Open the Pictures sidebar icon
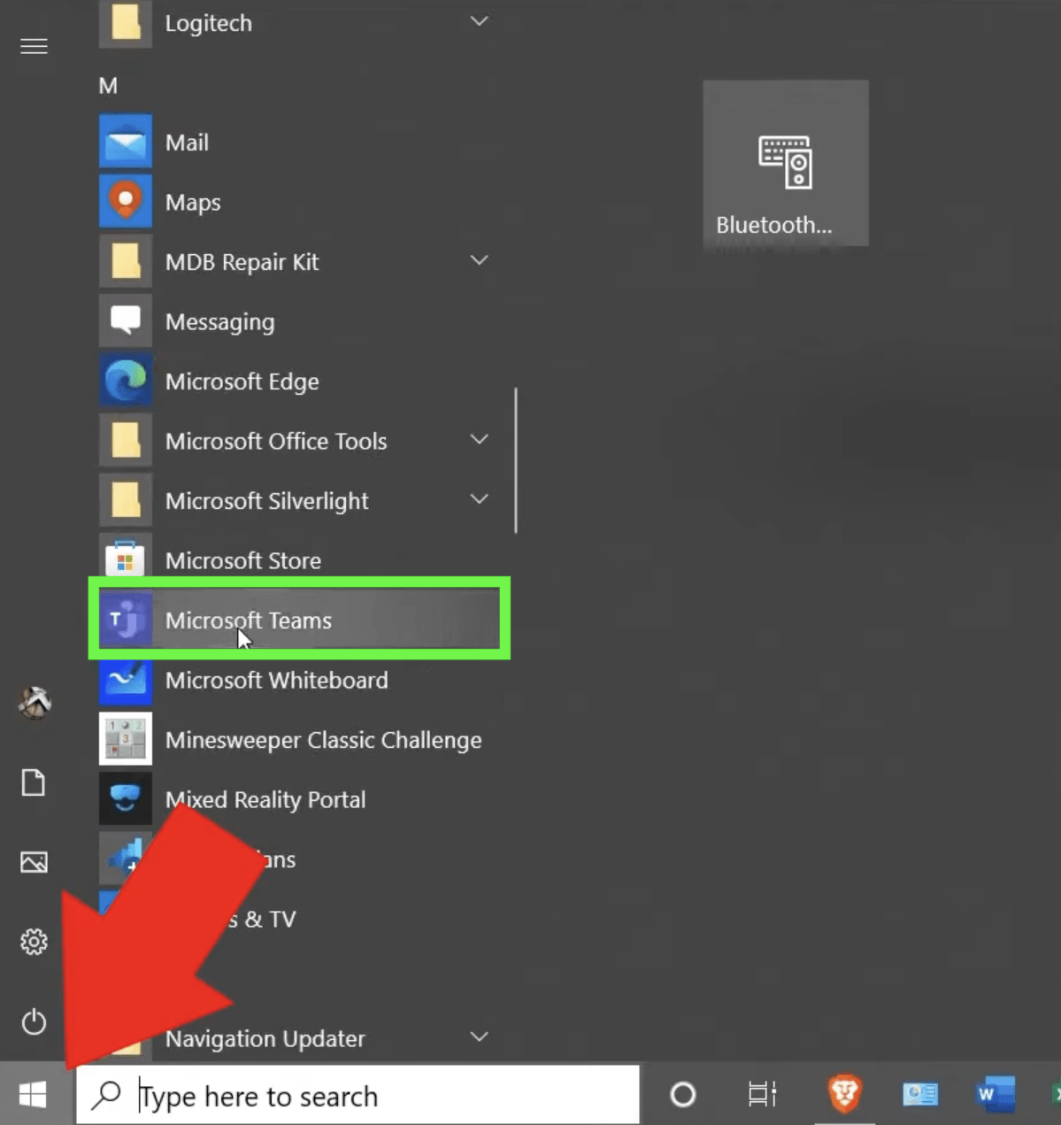1061x1125 pixels. tap(34, 862)
